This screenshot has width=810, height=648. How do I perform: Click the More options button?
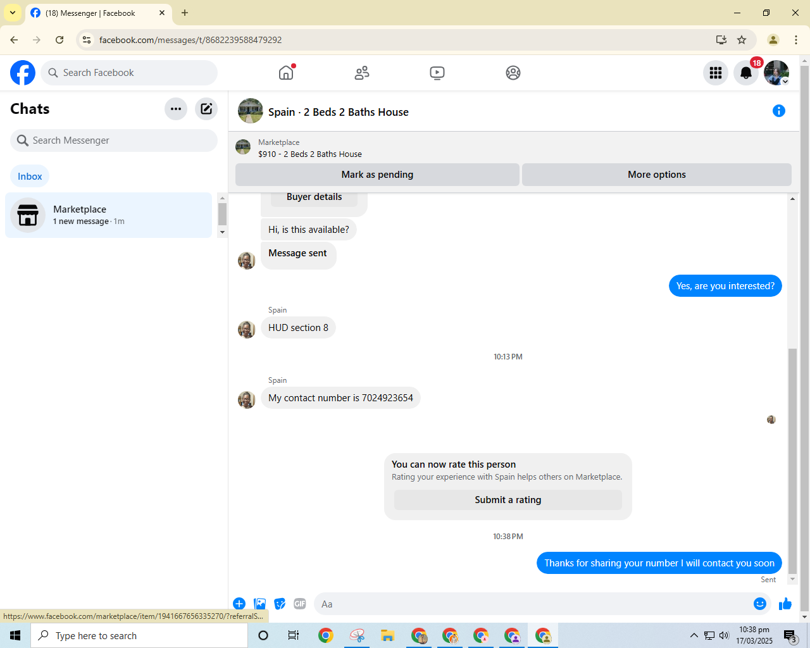click(x=657, y=175)
